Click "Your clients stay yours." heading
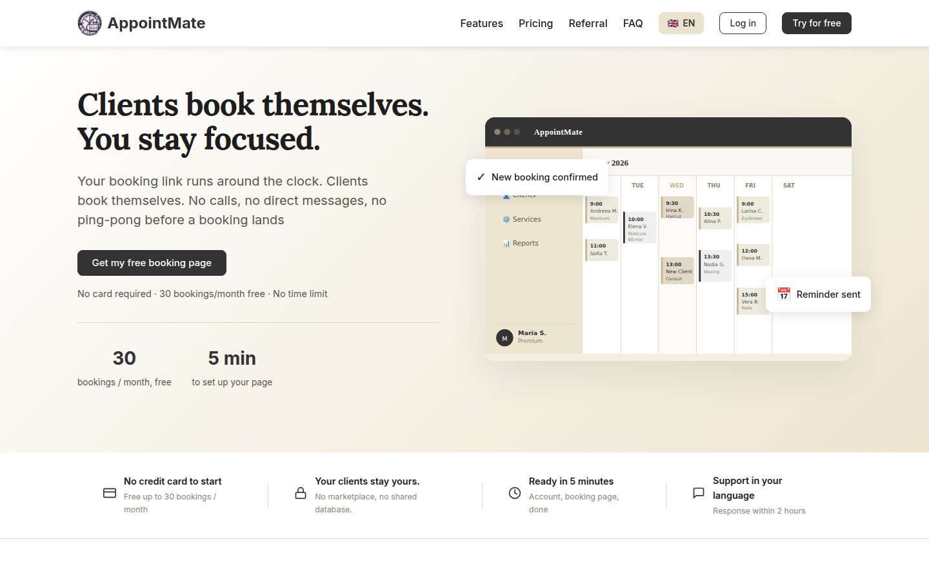The height and width of the screenshot is (580, 929). pos(367,481)
